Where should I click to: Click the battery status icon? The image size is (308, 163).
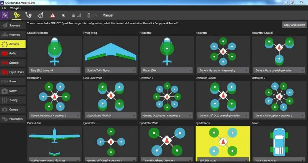coord(92,15)
